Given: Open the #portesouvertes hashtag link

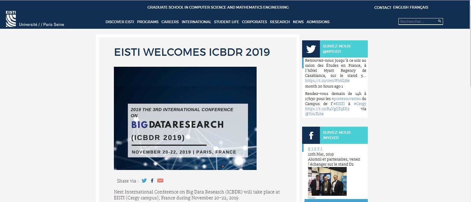Looking at the screenshot, I should [346, 99].
